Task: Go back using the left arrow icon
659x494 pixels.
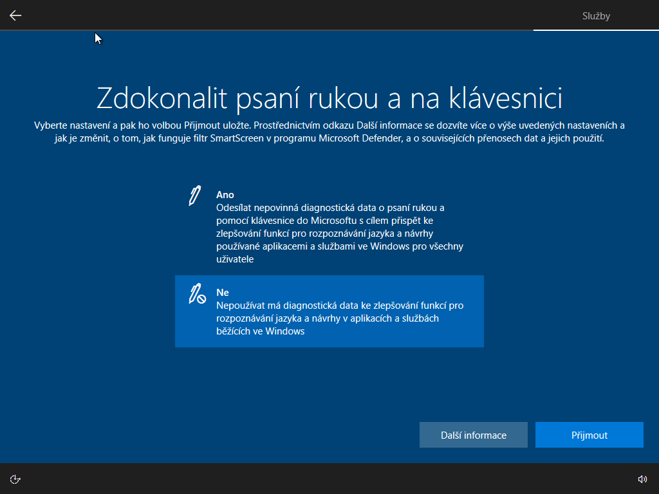Action: (x=15, y=15)
